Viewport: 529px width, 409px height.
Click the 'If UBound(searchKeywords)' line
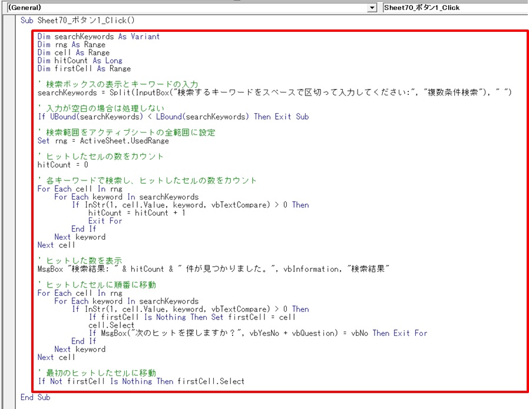[173, 117]
